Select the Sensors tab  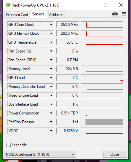click(x=38, y=14)
